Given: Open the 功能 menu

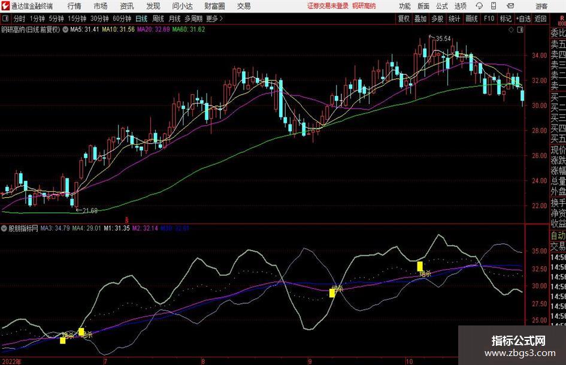Looking at the screenshot, I should pyautogui.click(x=405, y=6).
